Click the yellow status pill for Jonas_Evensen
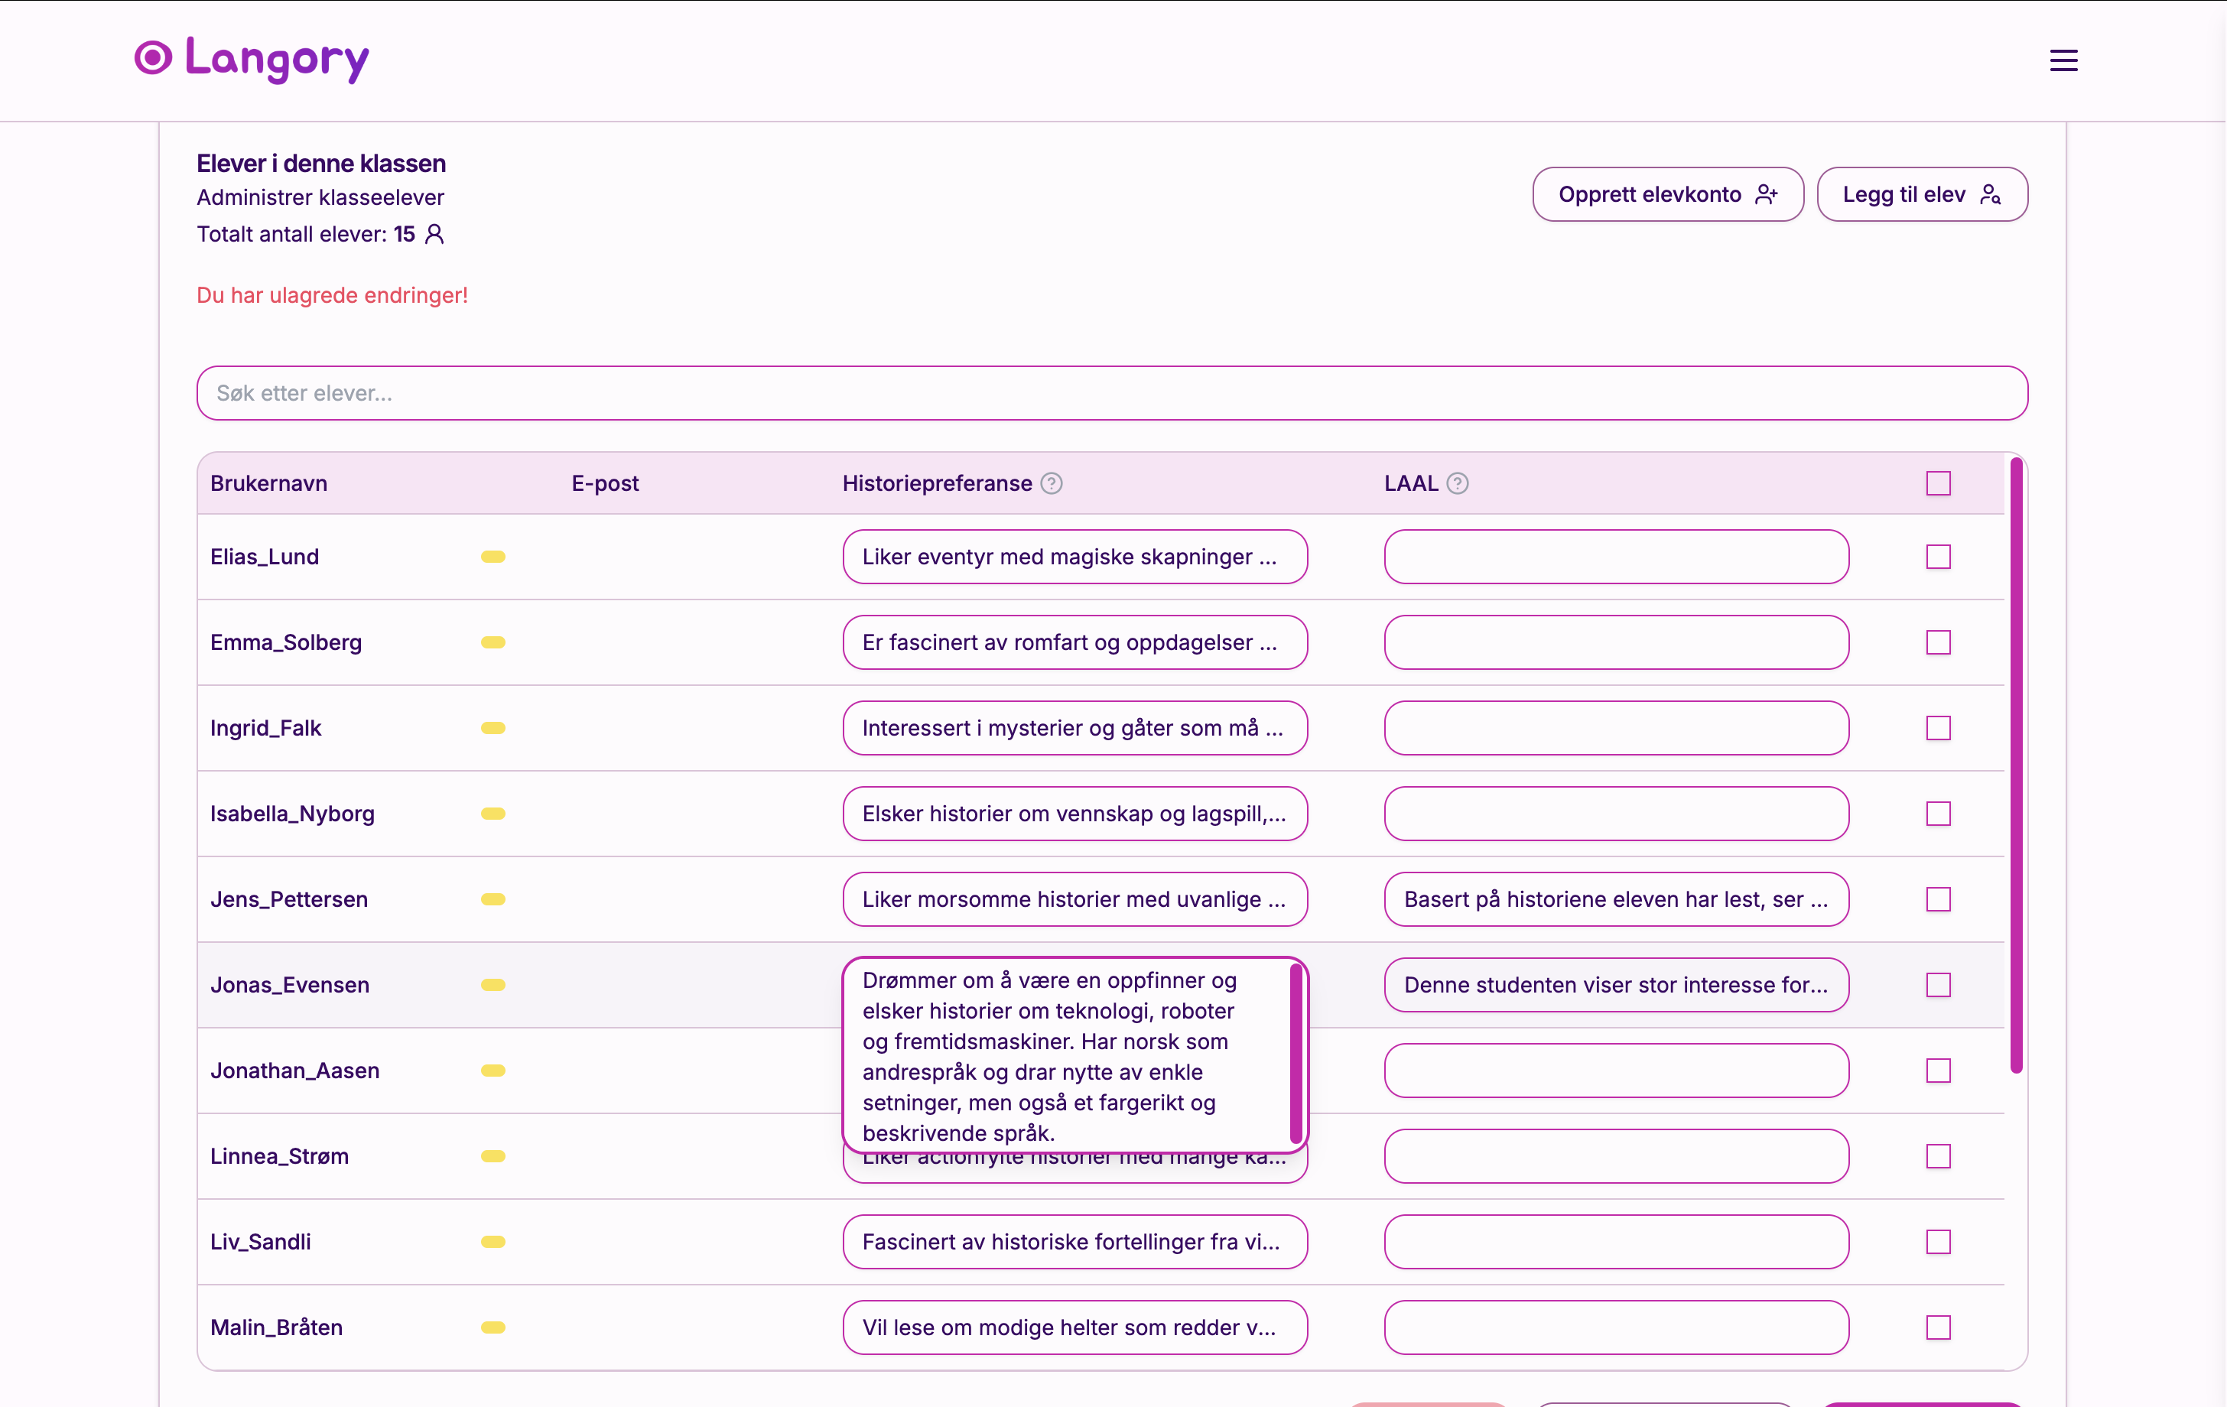The width and height of the screenshot is (2227, 1407). click(x=493, y=985)
